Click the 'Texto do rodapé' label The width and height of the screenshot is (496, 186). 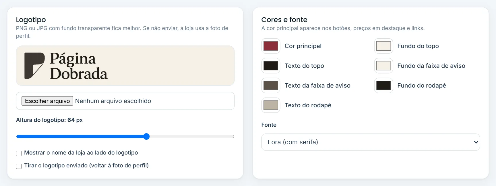pos(308,105)
